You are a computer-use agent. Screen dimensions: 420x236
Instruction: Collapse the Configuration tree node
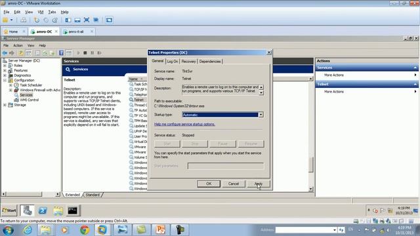pos(5,80)
